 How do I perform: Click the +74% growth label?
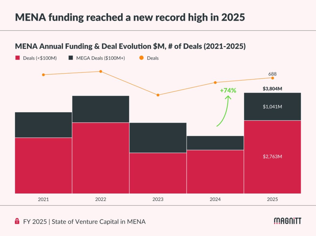click(228, 91)
